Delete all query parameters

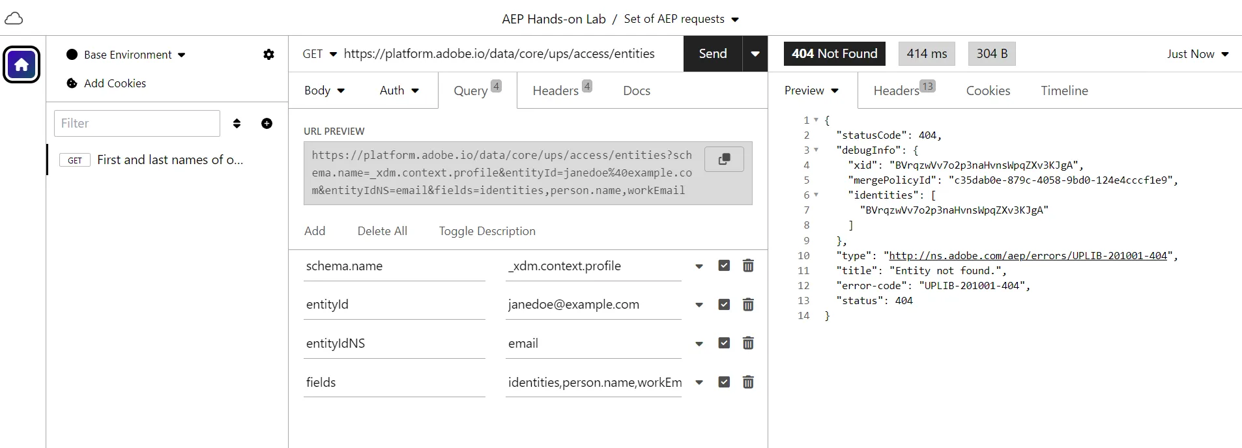coord(383,231)
